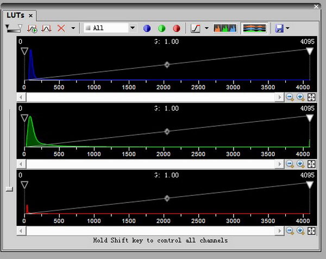Click left scroll arrow of red histogram

[x=21, y=231]
